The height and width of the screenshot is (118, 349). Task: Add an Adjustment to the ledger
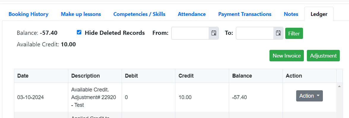pyautogui.click(x=323, y=55)
